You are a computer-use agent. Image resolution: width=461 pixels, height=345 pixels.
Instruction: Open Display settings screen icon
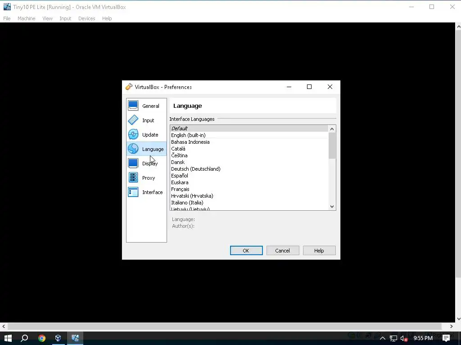click(133, 163)
